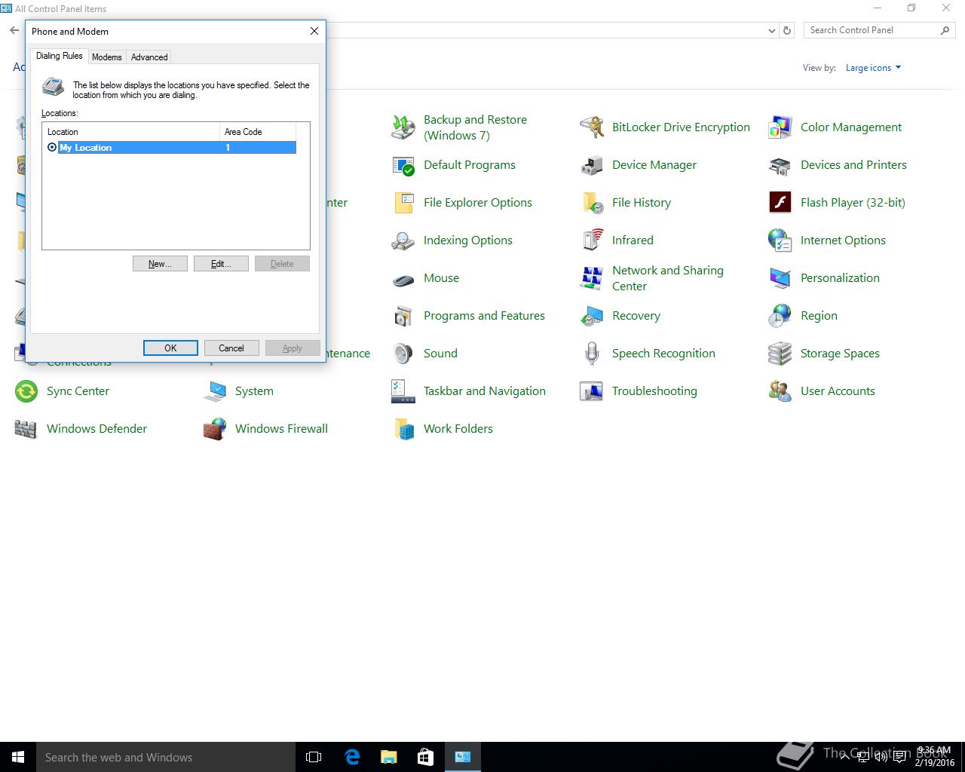Viewport: 965px width, 772px height.
Task: Open Task View in taskbar
Action: tap(314, 757)
